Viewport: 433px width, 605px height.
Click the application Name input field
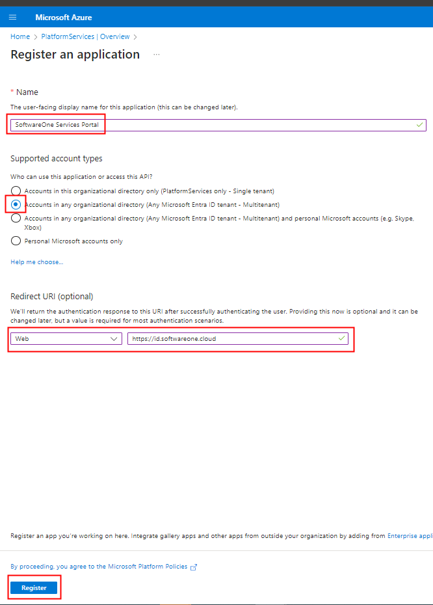(218, 125)
